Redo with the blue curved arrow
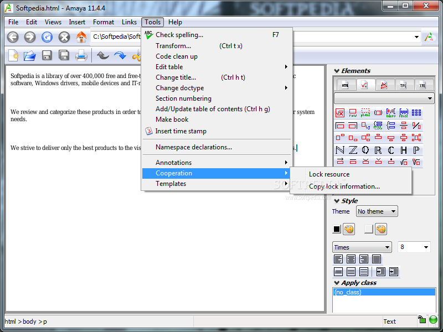This screenshot has width=443, height=332. [x=120, y=55]
